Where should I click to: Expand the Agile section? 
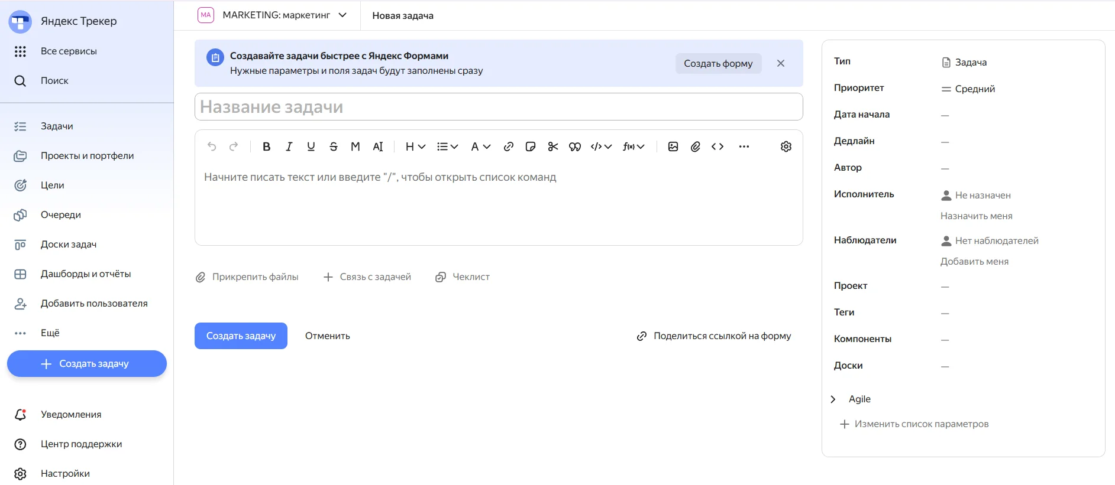point(833,399)
